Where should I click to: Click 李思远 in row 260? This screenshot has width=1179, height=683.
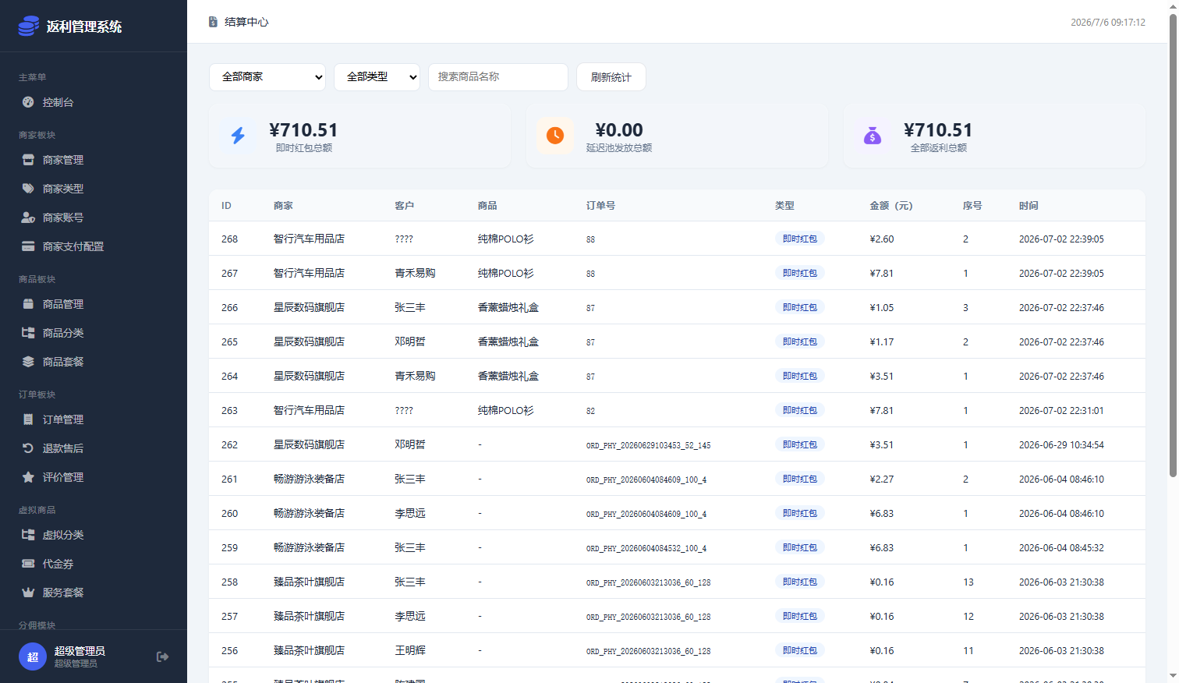click(410, 513)
